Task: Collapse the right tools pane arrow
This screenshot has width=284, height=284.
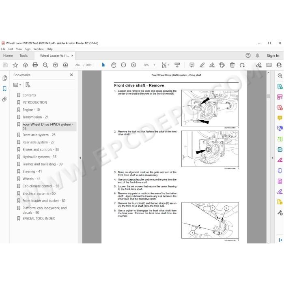Action: point(272,158)
